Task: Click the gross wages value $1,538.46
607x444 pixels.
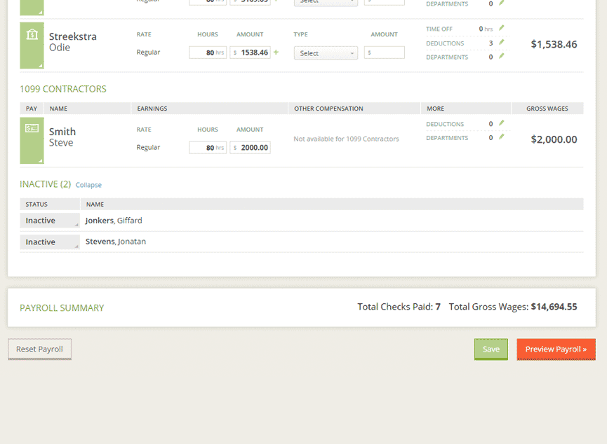Action: pyautogui.click(x=554, y=44)
